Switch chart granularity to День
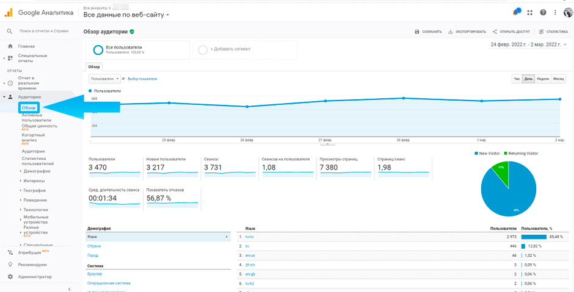Screen dimensions: 574x292 point(528,79)
